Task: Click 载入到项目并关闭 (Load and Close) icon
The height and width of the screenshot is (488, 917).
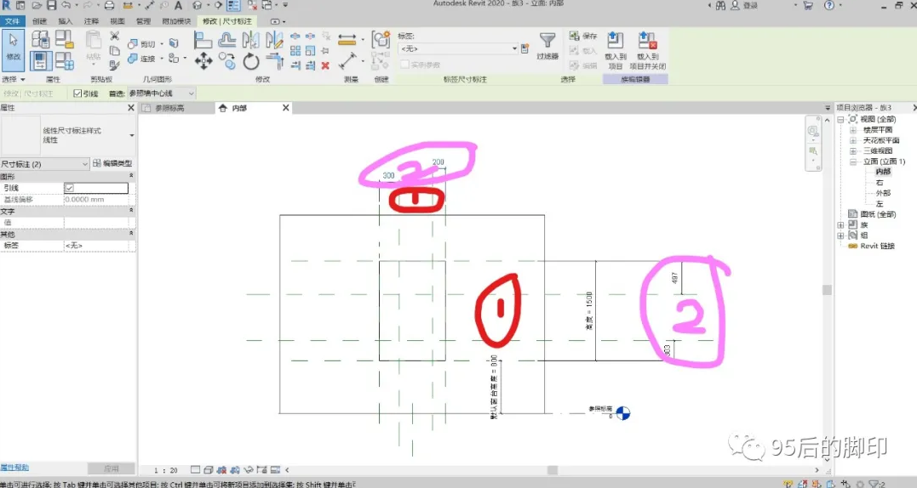Action: click(647, 41)
